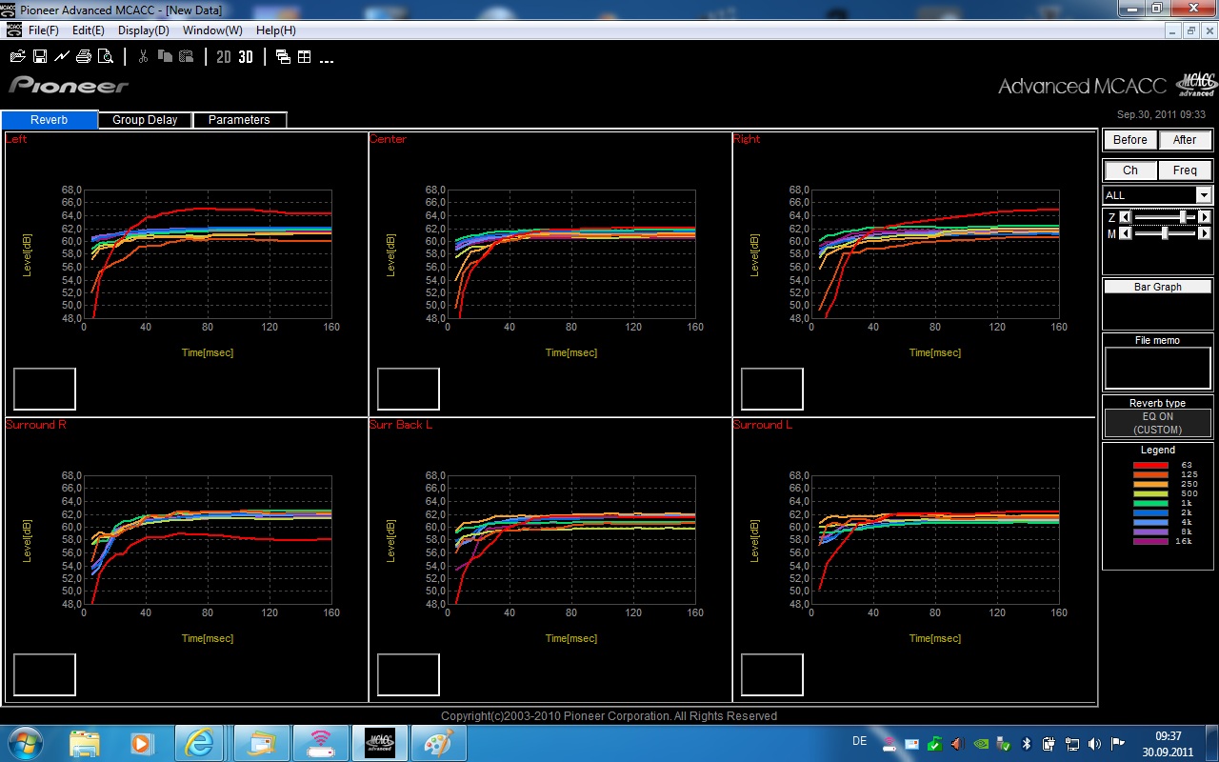Screen dimensions: 1219x762
Task: Switch to 2D graph view
Action: coord(224,57)
